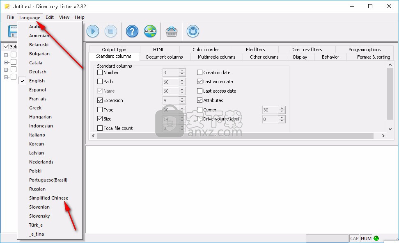The image size is (399, 243).
Task: Open the Behavior tab
Action: pos(330,57)
